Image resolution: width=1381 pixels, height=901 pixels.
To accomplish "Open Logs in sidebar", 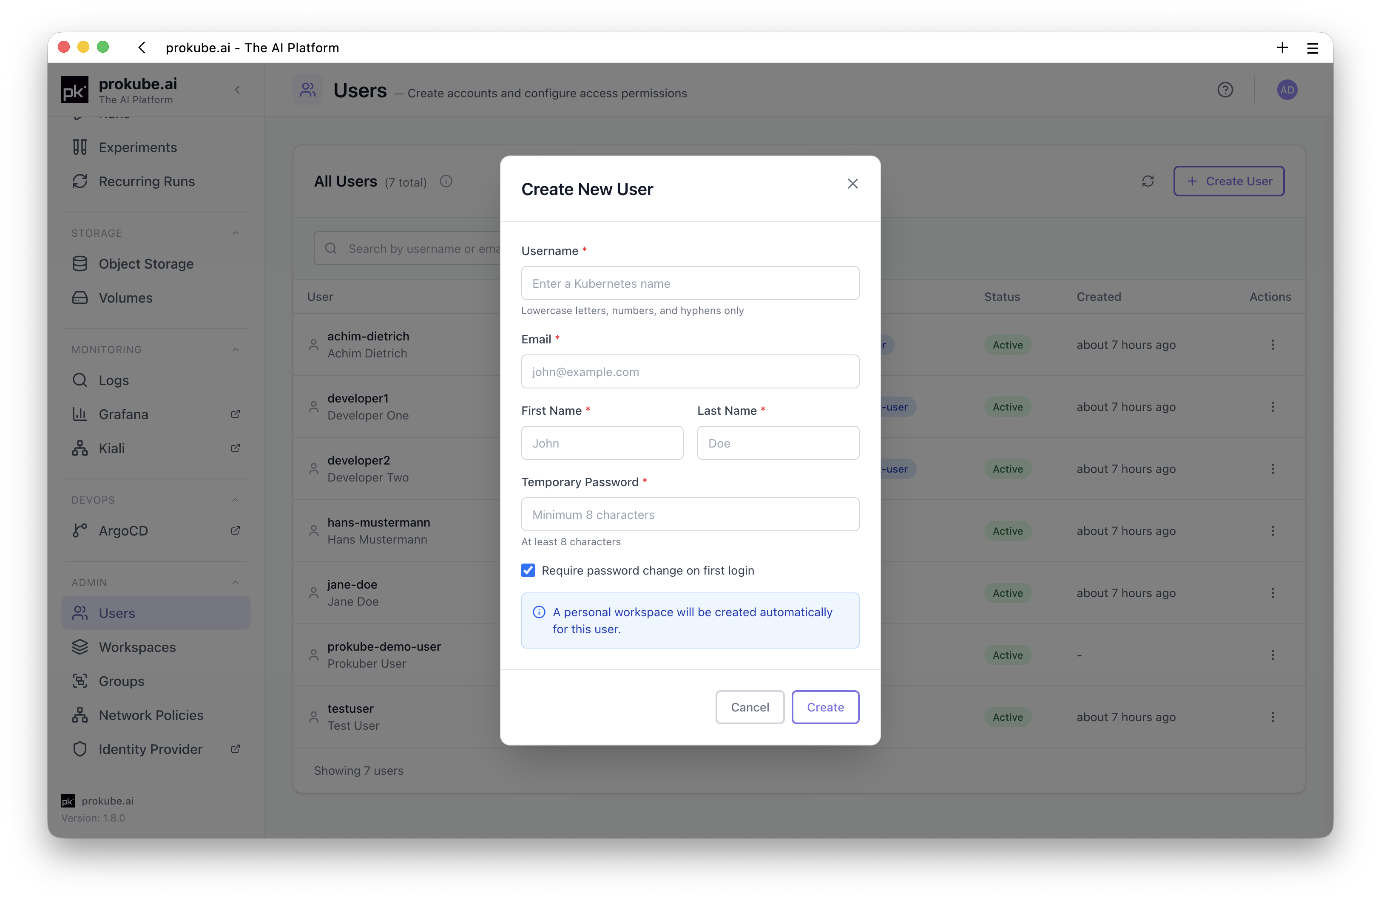I will [x=156, y=380].
